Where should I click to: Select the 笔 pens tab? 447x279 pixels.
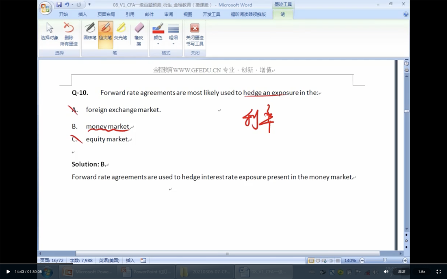pos(283,14)
